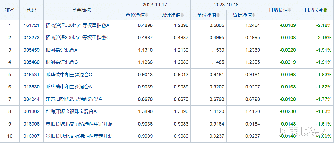Select the 1.1266 unit value cell

tap(137, 62)
